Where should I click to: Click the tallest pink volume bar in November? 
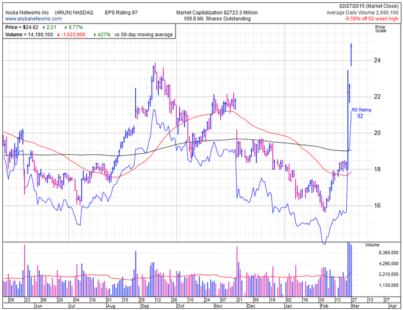[x=237, y=271]
